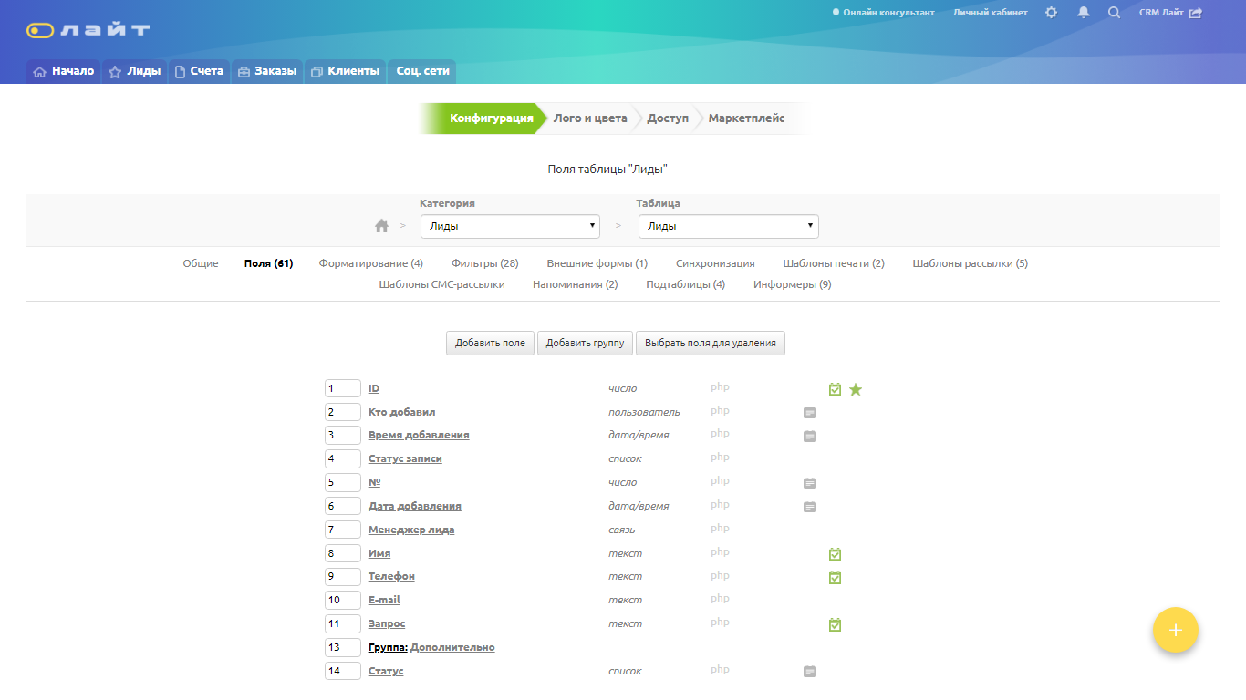Open notifications bell icon
Image resolution: width=1246 pixels, height=700 pixels.
[1084, 13]
